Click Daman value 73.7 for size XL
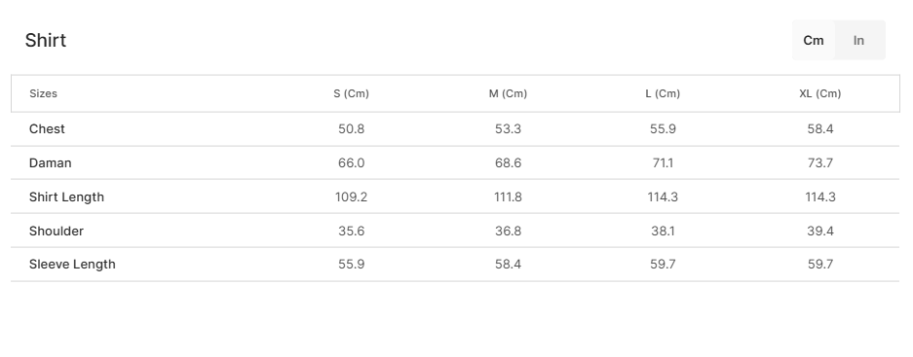This screenshot has height=357, width=913. click(819, 162)
